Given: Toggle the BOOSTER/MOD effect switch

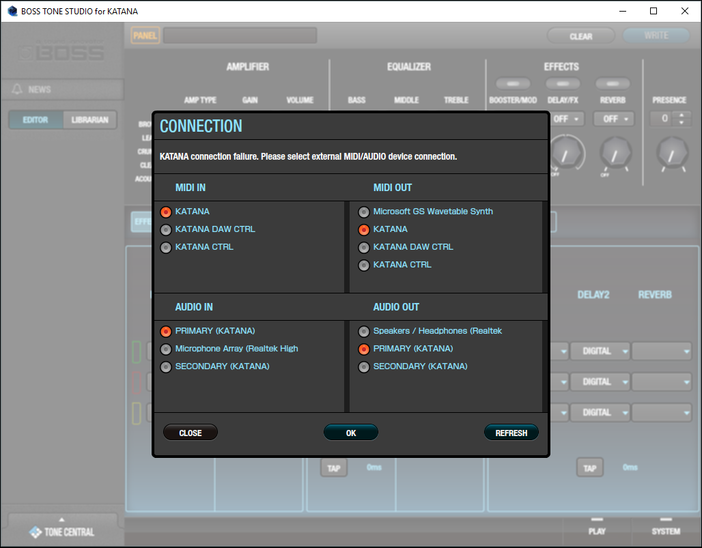Looking at the screenshot, I should [x=513, y=84].
